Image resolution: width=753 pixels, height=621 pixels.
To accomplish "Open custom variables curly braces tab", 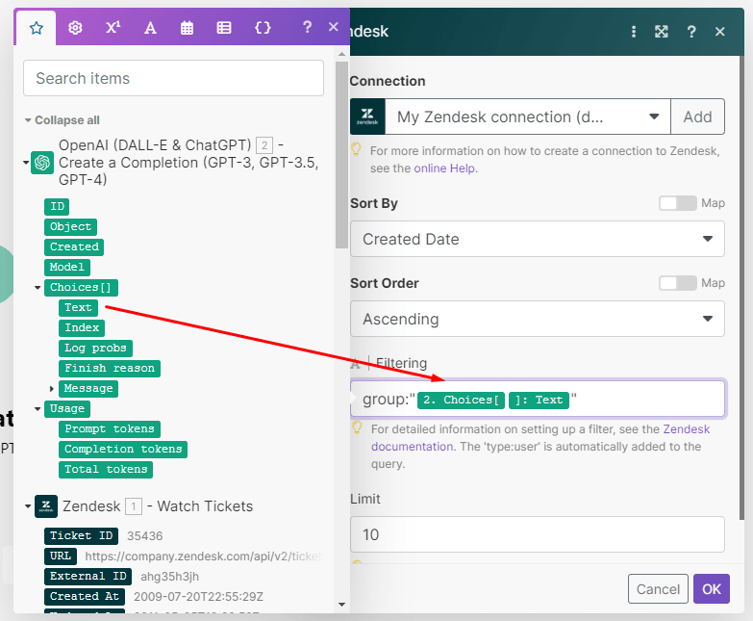I will click(263, 28).
